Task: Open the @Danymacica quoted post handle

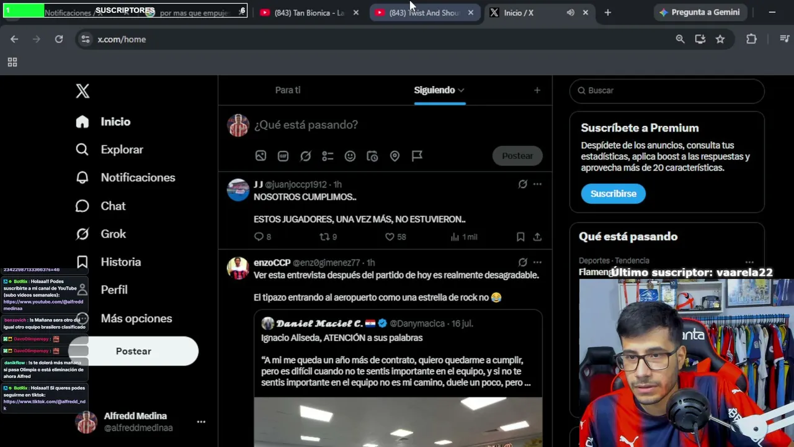Action: coord(417,323)
